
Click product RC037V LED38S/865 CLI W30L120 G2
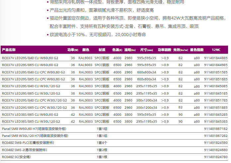pos(31,121)
